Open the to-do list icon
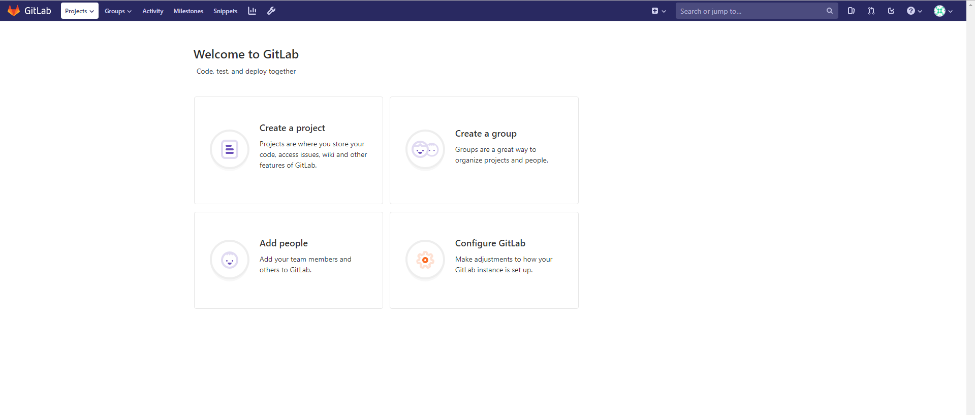The height and width of the screenshot is (415, 975). [x=891, y=11]
